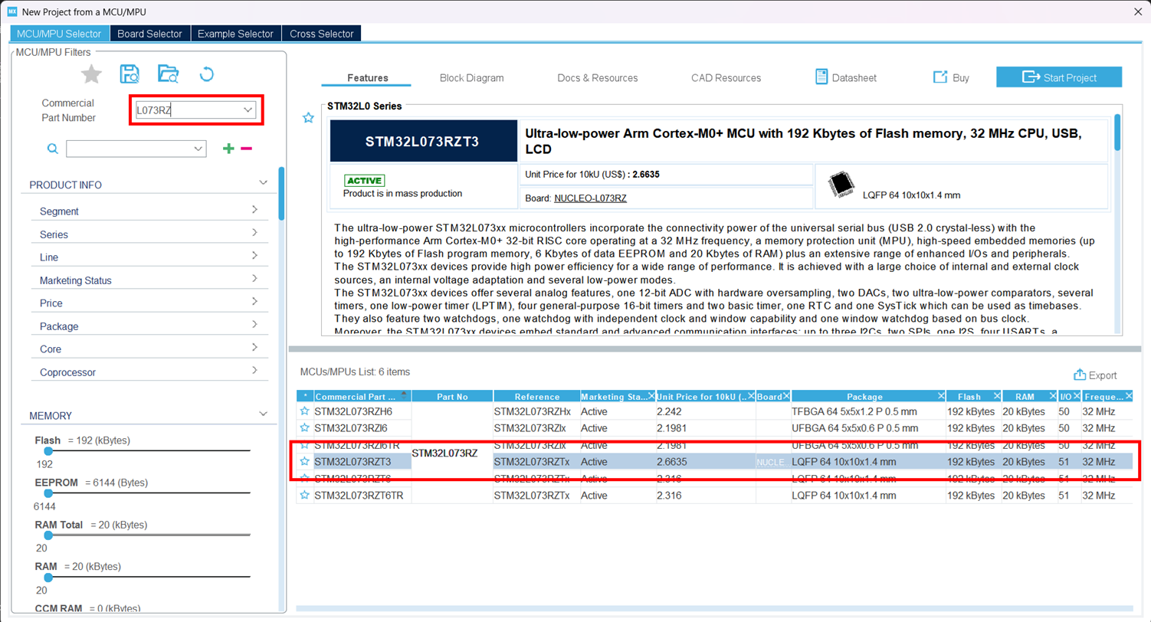Viewport: 1151px width, 622px height.
Task: Open the search field dropdown arrow
Action: (x=199, y=149)
